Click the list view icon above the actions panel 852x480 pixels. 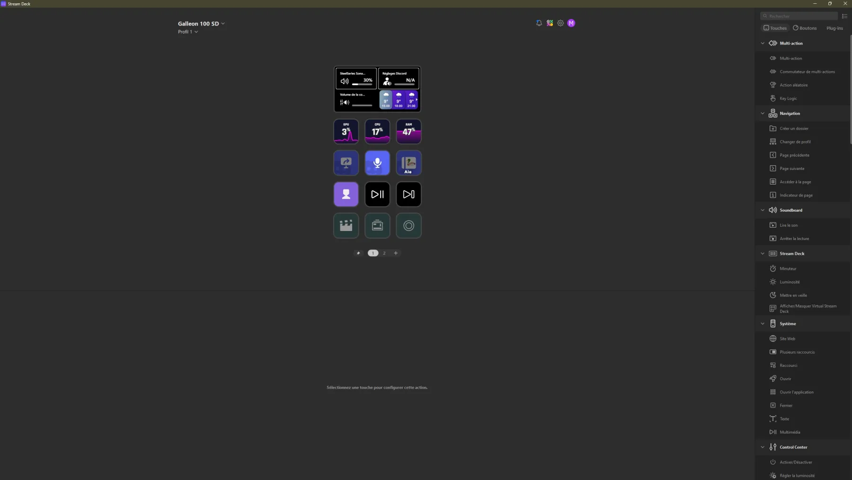(x=845, y=16)
